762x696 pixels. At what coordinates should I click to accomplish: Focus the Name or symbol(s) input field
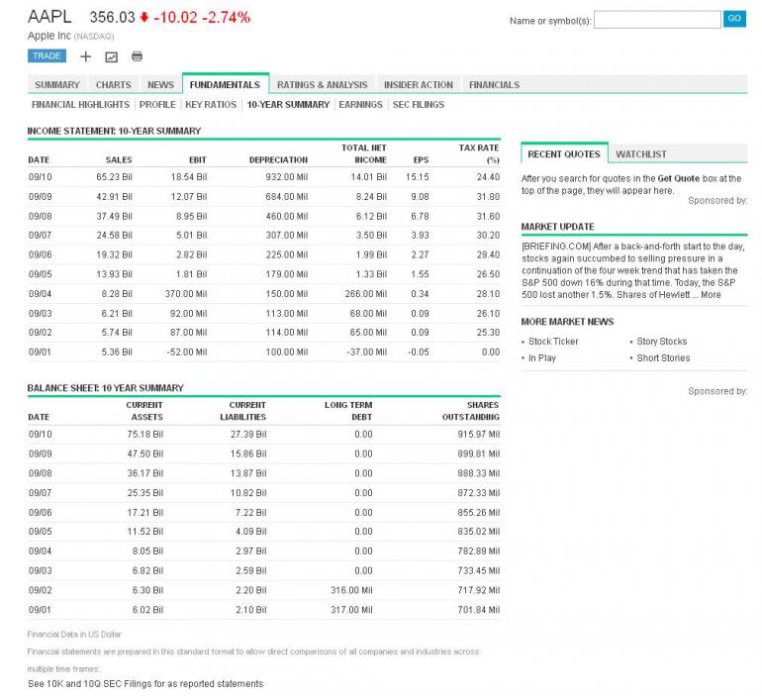pos(657,20)
